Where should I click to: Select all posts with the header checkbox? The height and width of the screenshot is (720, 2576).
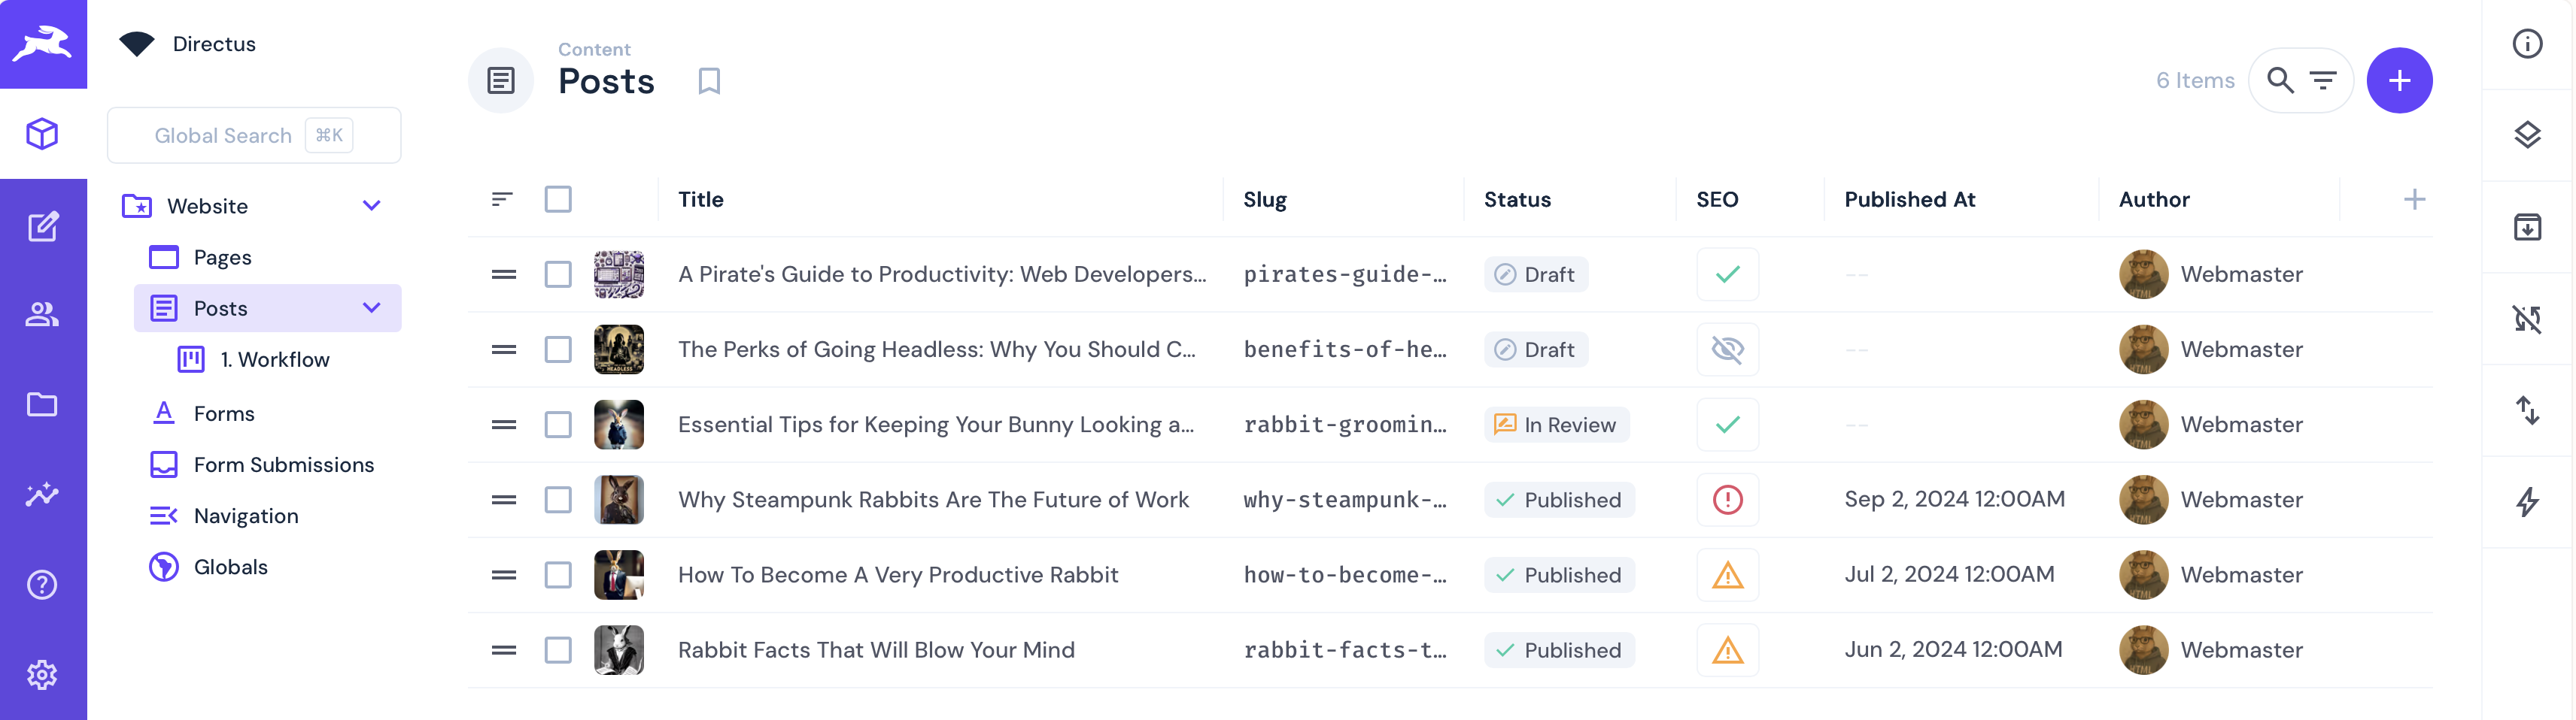(559, 198)
